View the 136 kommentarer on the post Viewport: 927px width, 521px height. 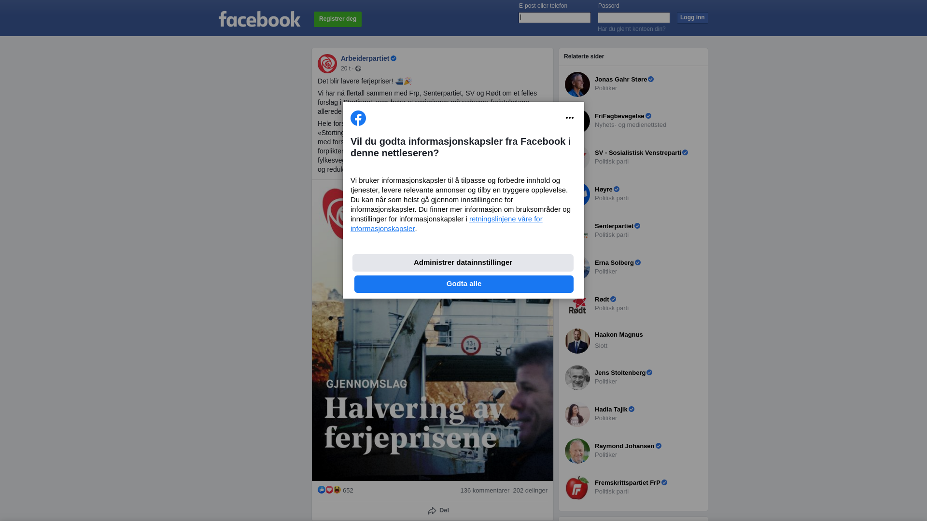pos(485,491)
